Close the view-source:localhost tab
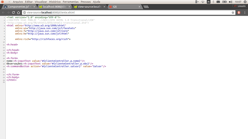This screenshot has width=248, height=139. pyautogui.click(x=104, y=7)
